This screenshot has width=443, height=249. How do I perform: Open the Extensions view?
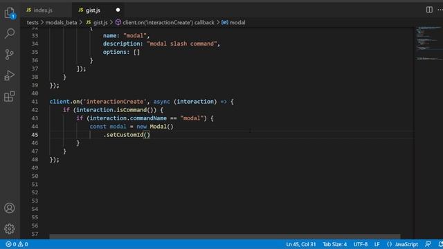(x=10, y=96)
